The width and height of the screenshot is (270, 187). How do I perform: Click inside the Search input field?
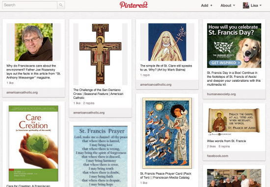pyautogui.click(x=29, y=5)
